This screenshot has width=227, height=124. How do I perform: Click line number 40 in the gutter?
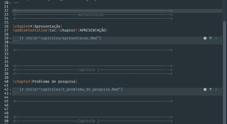6,81
